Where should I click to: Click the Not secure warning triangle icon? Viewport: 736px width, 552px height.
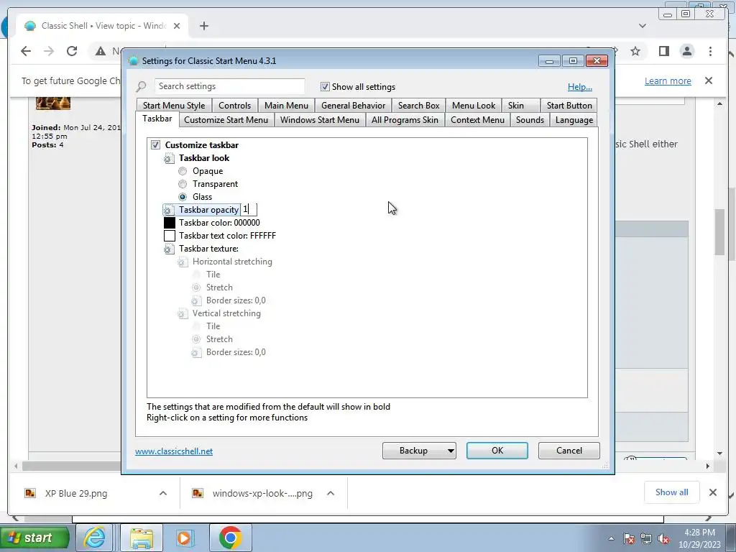click(101, 51)
